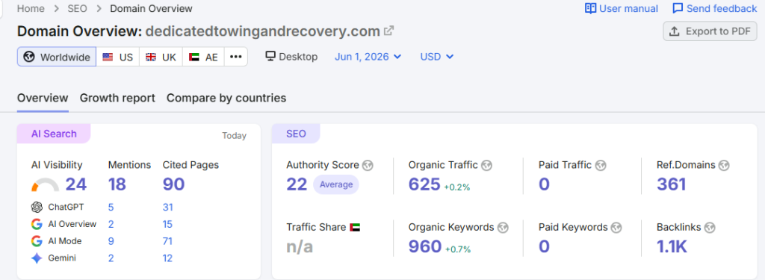Click the User manual book icon
Screen dimensions: 765x280
click(591, 9)
